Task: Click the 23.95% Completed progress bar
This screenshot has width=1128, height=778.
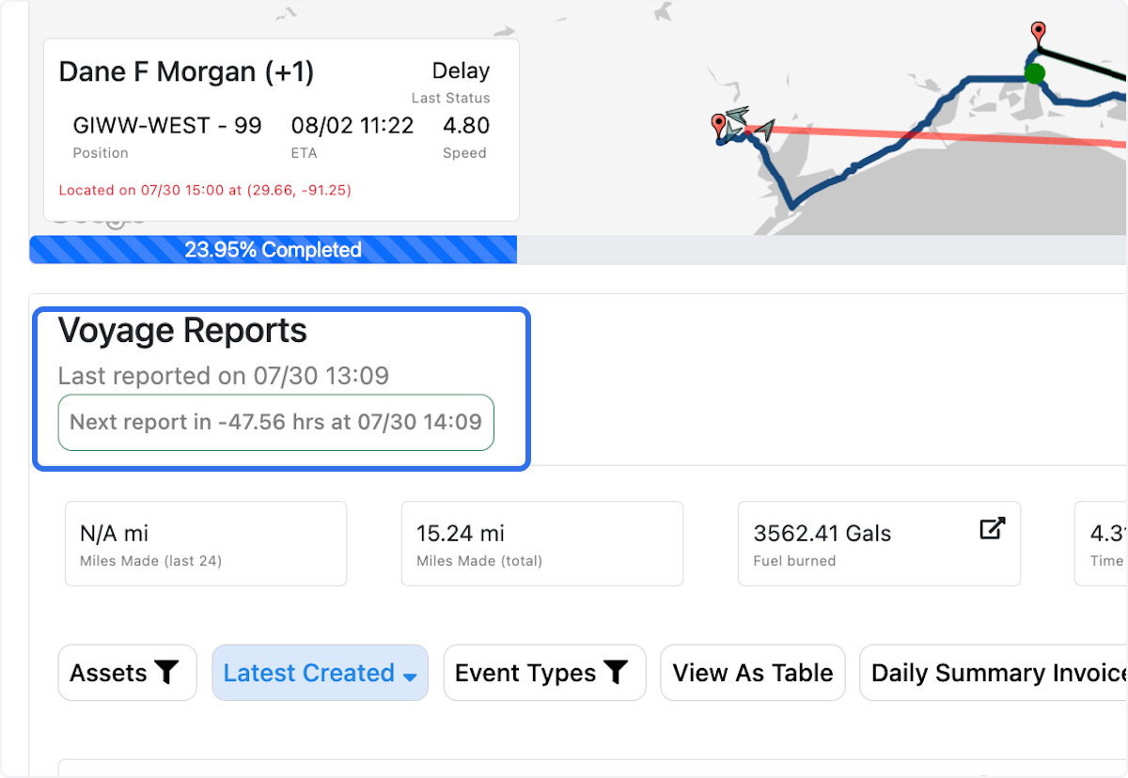Action: point(273,249)
